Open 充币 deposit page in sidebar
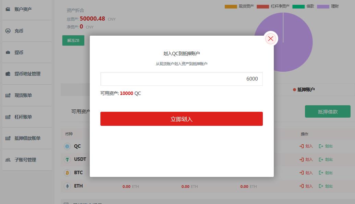Viewport: 355px width, 204px height. [x=19, y=31]
